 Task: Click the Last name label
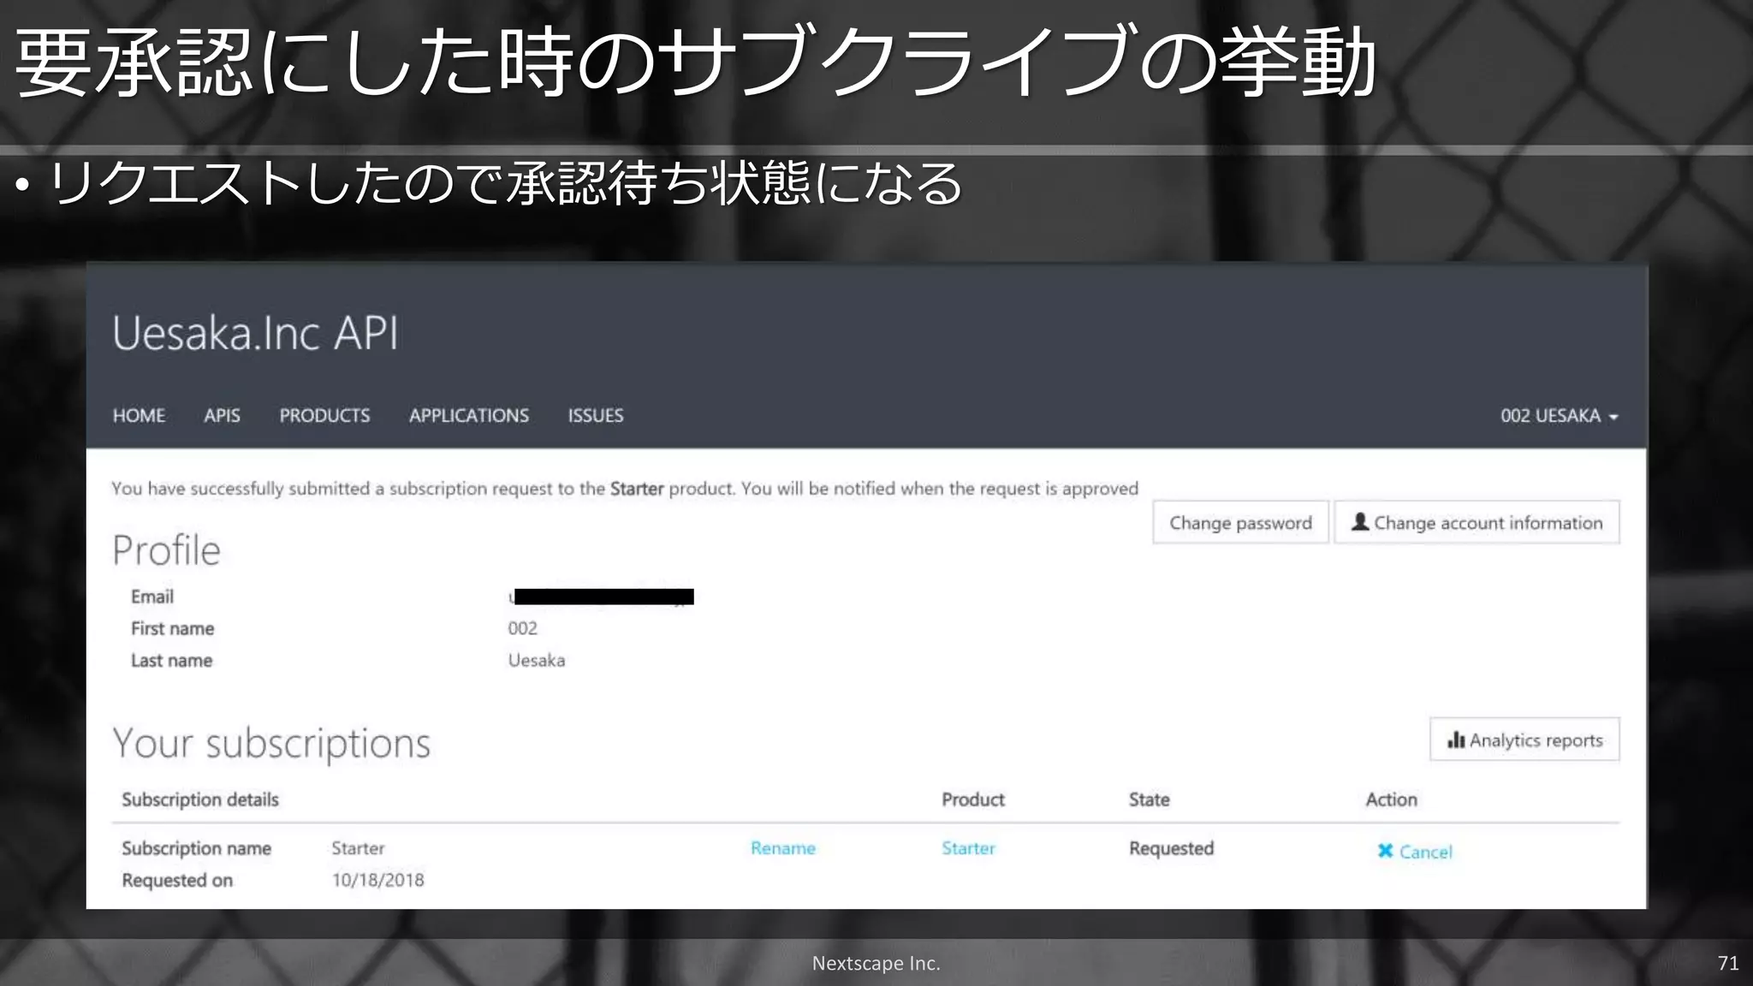pos(171,661)
